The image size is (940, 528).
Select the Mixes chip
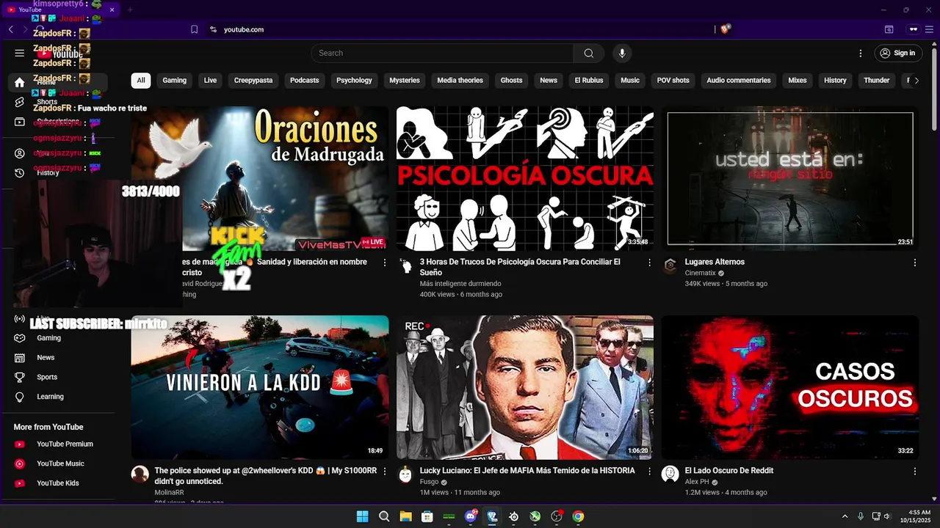point(798,81)
